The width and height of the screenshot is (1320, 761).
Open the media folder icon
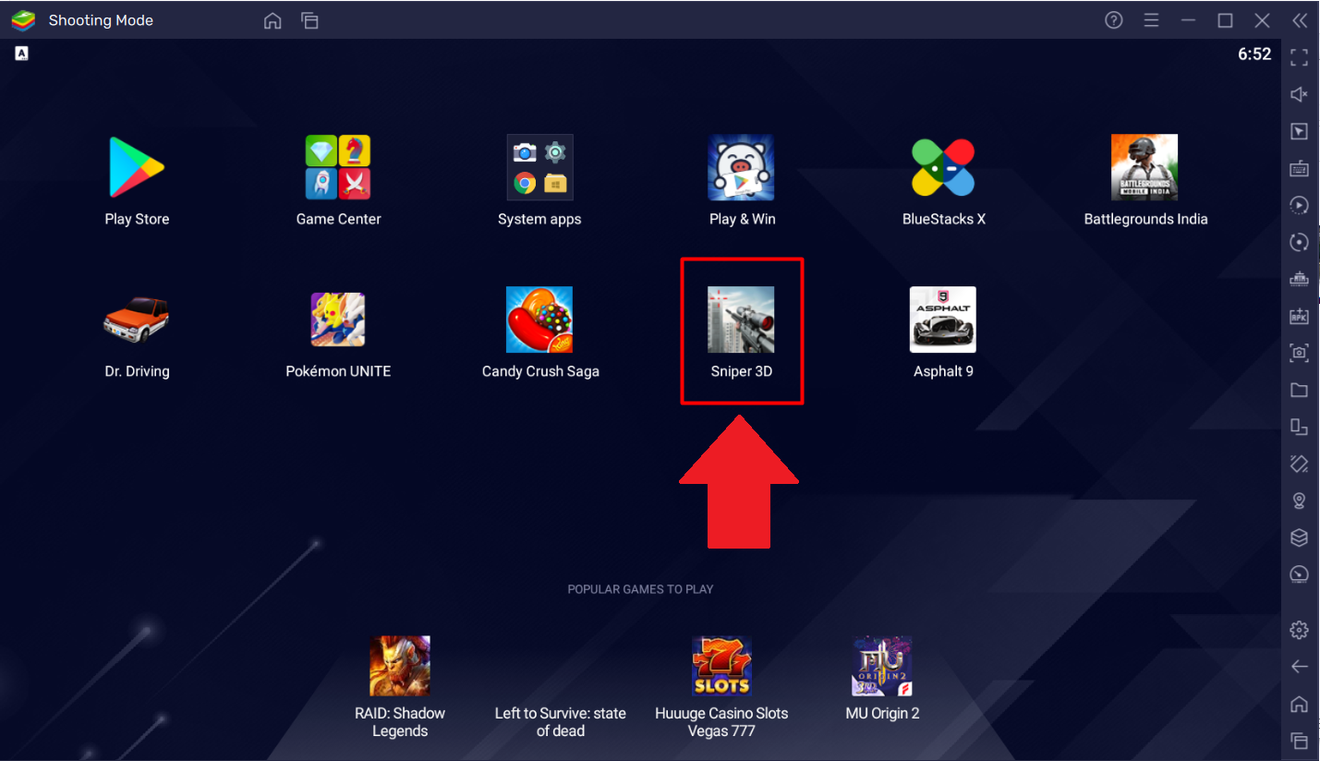(x=1299, y=390)
